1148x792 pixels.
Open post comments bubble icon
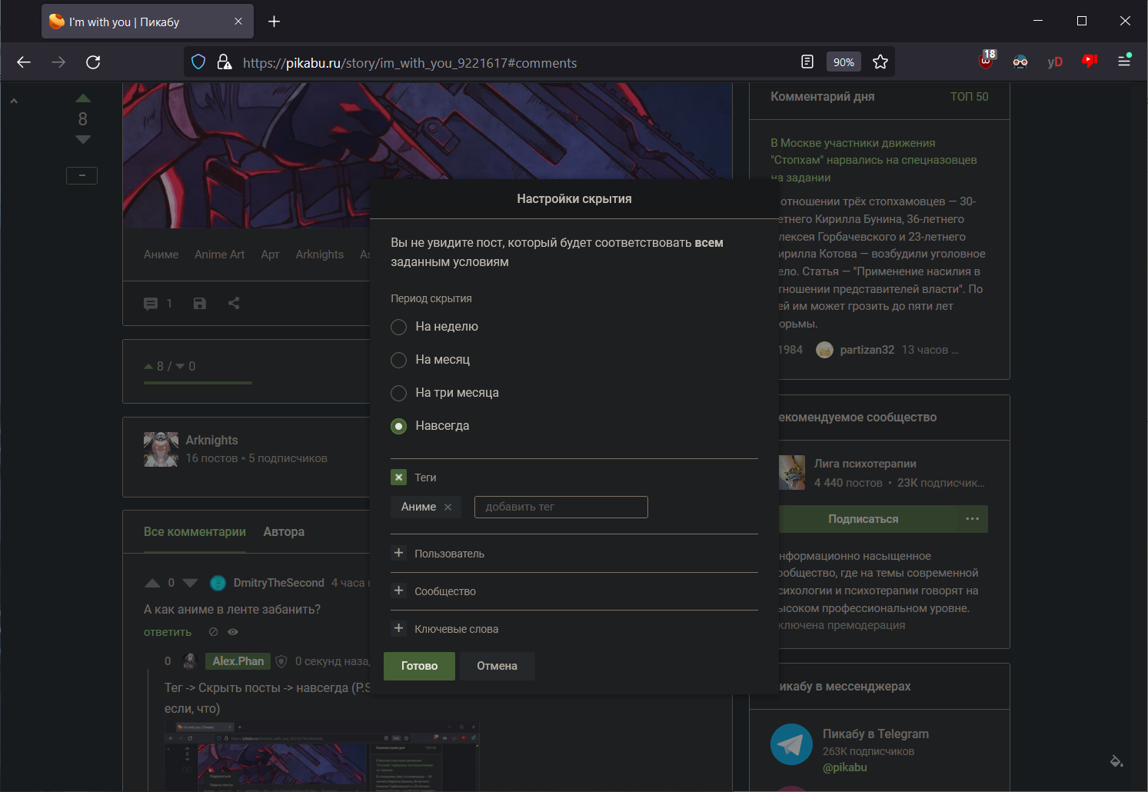click(151, 304)
